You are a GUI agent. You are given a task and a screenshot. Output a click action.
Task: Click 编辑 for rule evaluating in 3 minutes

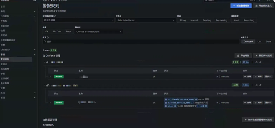point(258,77)
